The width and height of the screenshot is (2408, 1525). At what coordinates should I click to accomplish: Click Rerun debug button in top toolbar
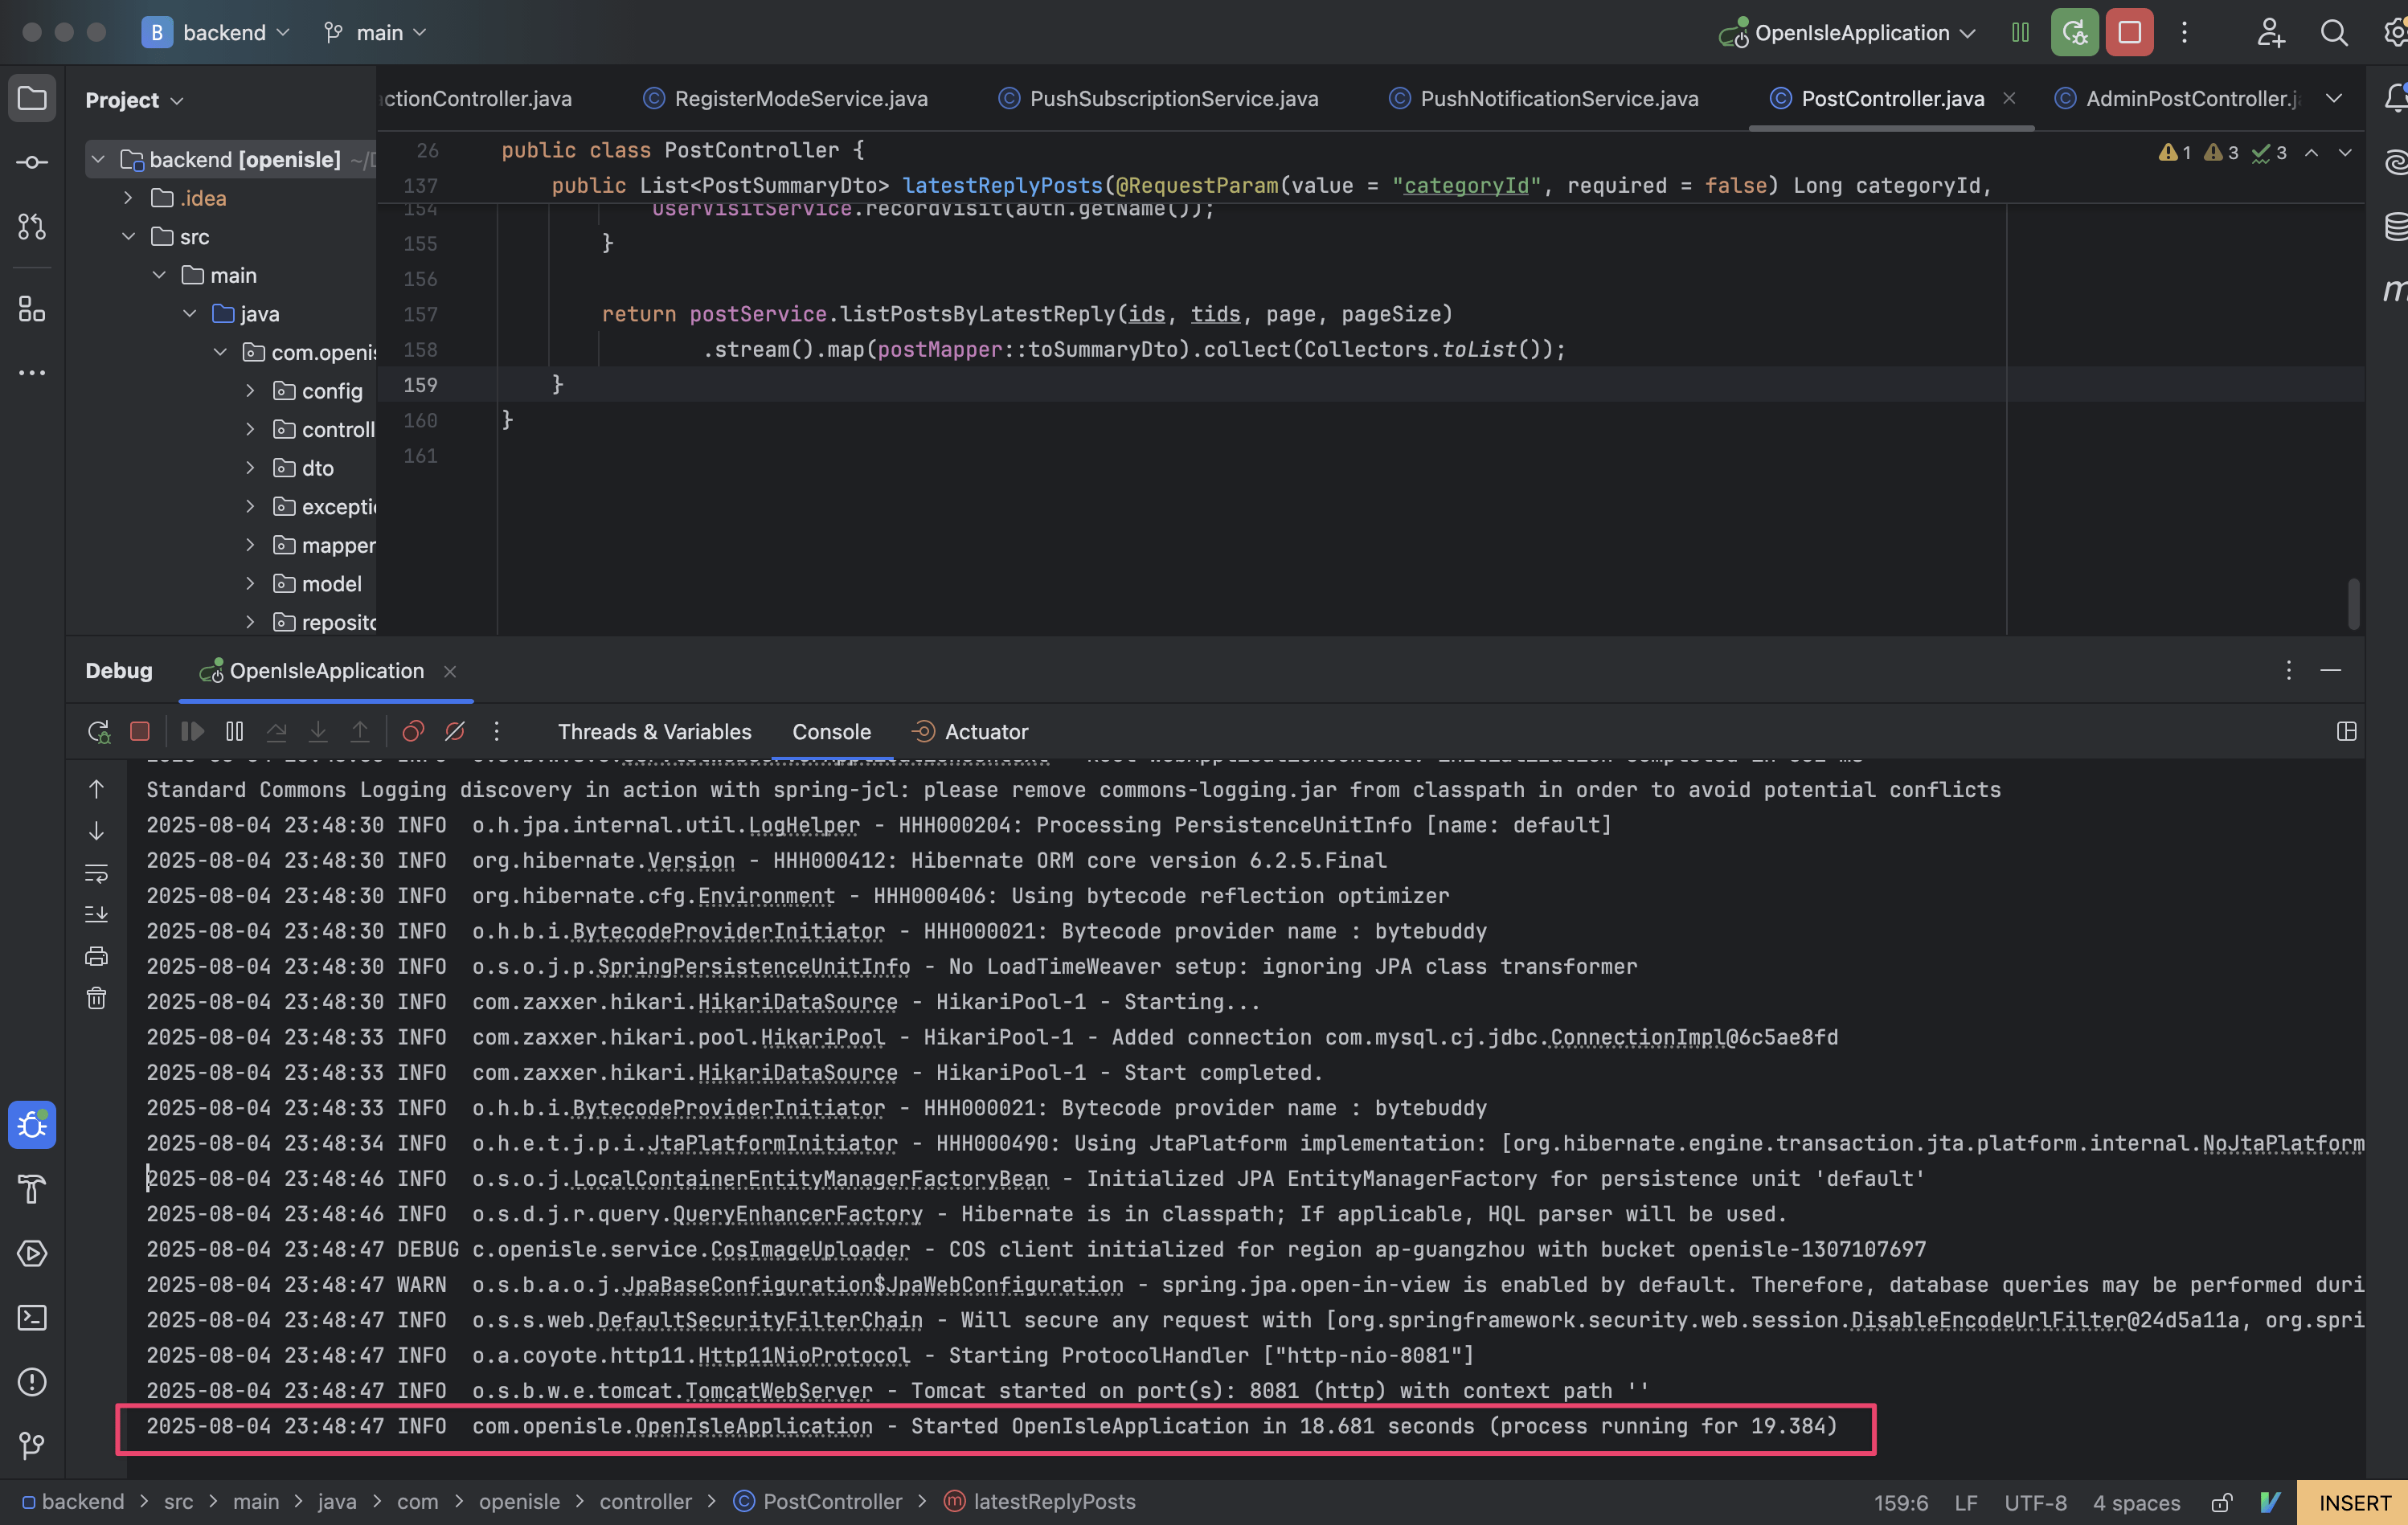[2075, 33]
